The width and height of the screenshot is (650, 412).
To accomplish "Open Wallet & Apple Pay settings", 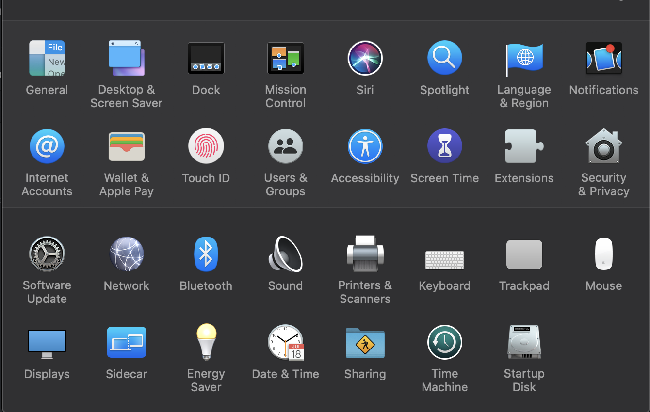I will tap(126, 146).
